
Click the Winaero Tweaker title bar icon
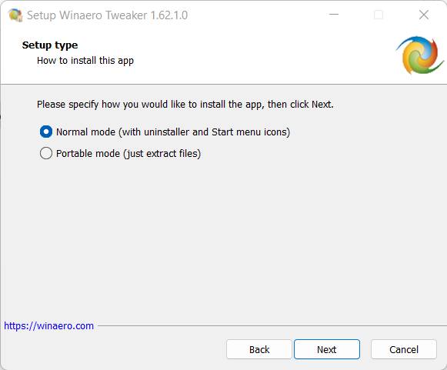click(15, 15)
